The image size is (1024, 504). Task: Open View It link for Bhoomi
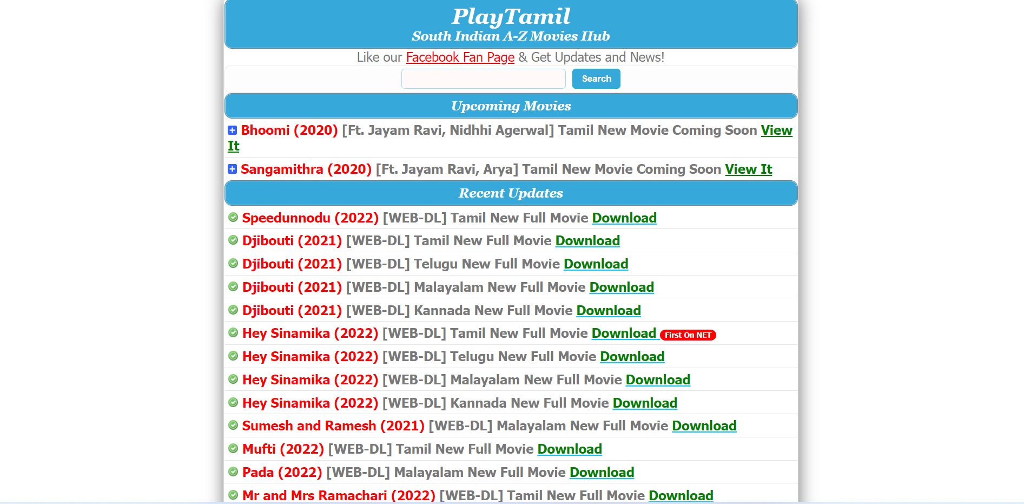tap(777, 130)
